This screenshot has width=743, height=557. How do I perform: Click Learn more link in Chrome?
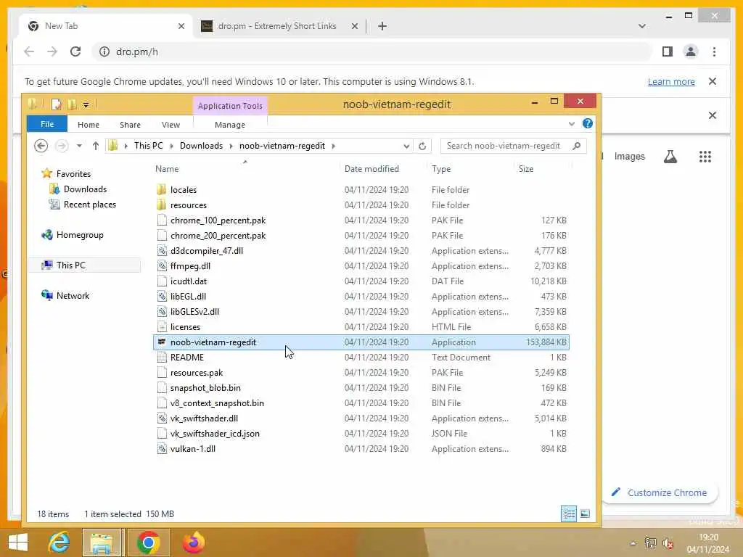click(x=671, y=81)
